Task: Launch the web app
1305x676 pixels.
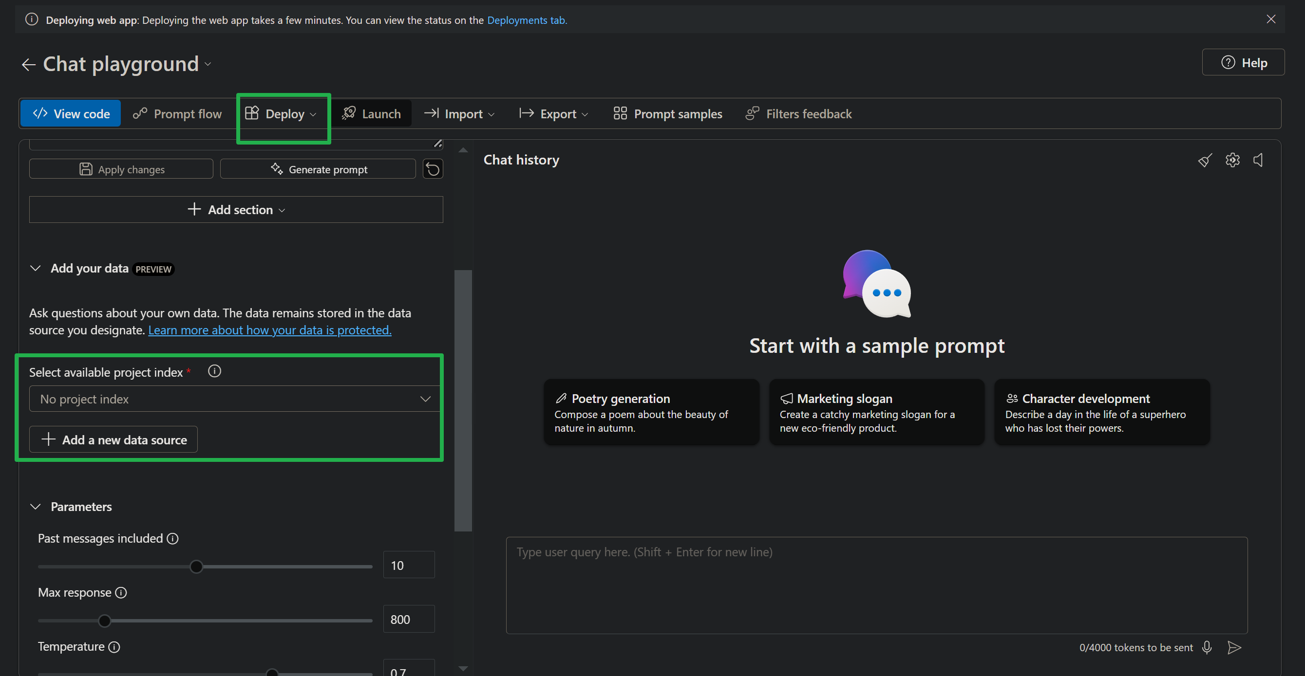Action: click(371, 113)
